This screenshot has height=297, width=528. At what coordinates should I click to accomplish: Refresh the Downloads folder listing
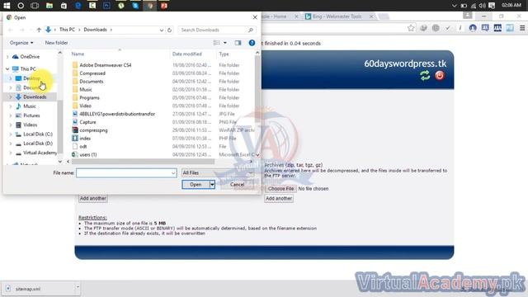coord(169,30)
